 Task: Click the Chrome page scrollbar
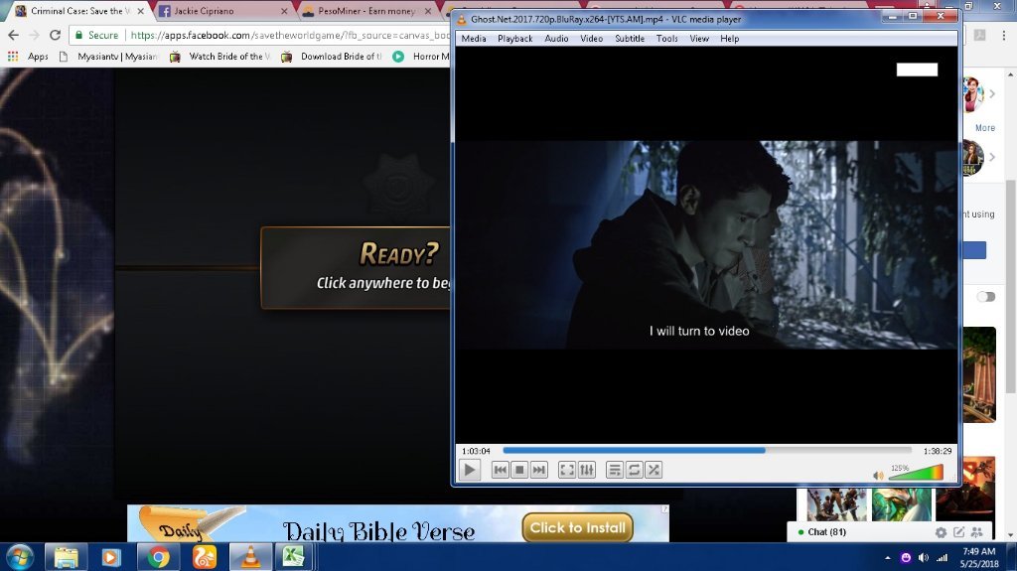pos(1010,286)
